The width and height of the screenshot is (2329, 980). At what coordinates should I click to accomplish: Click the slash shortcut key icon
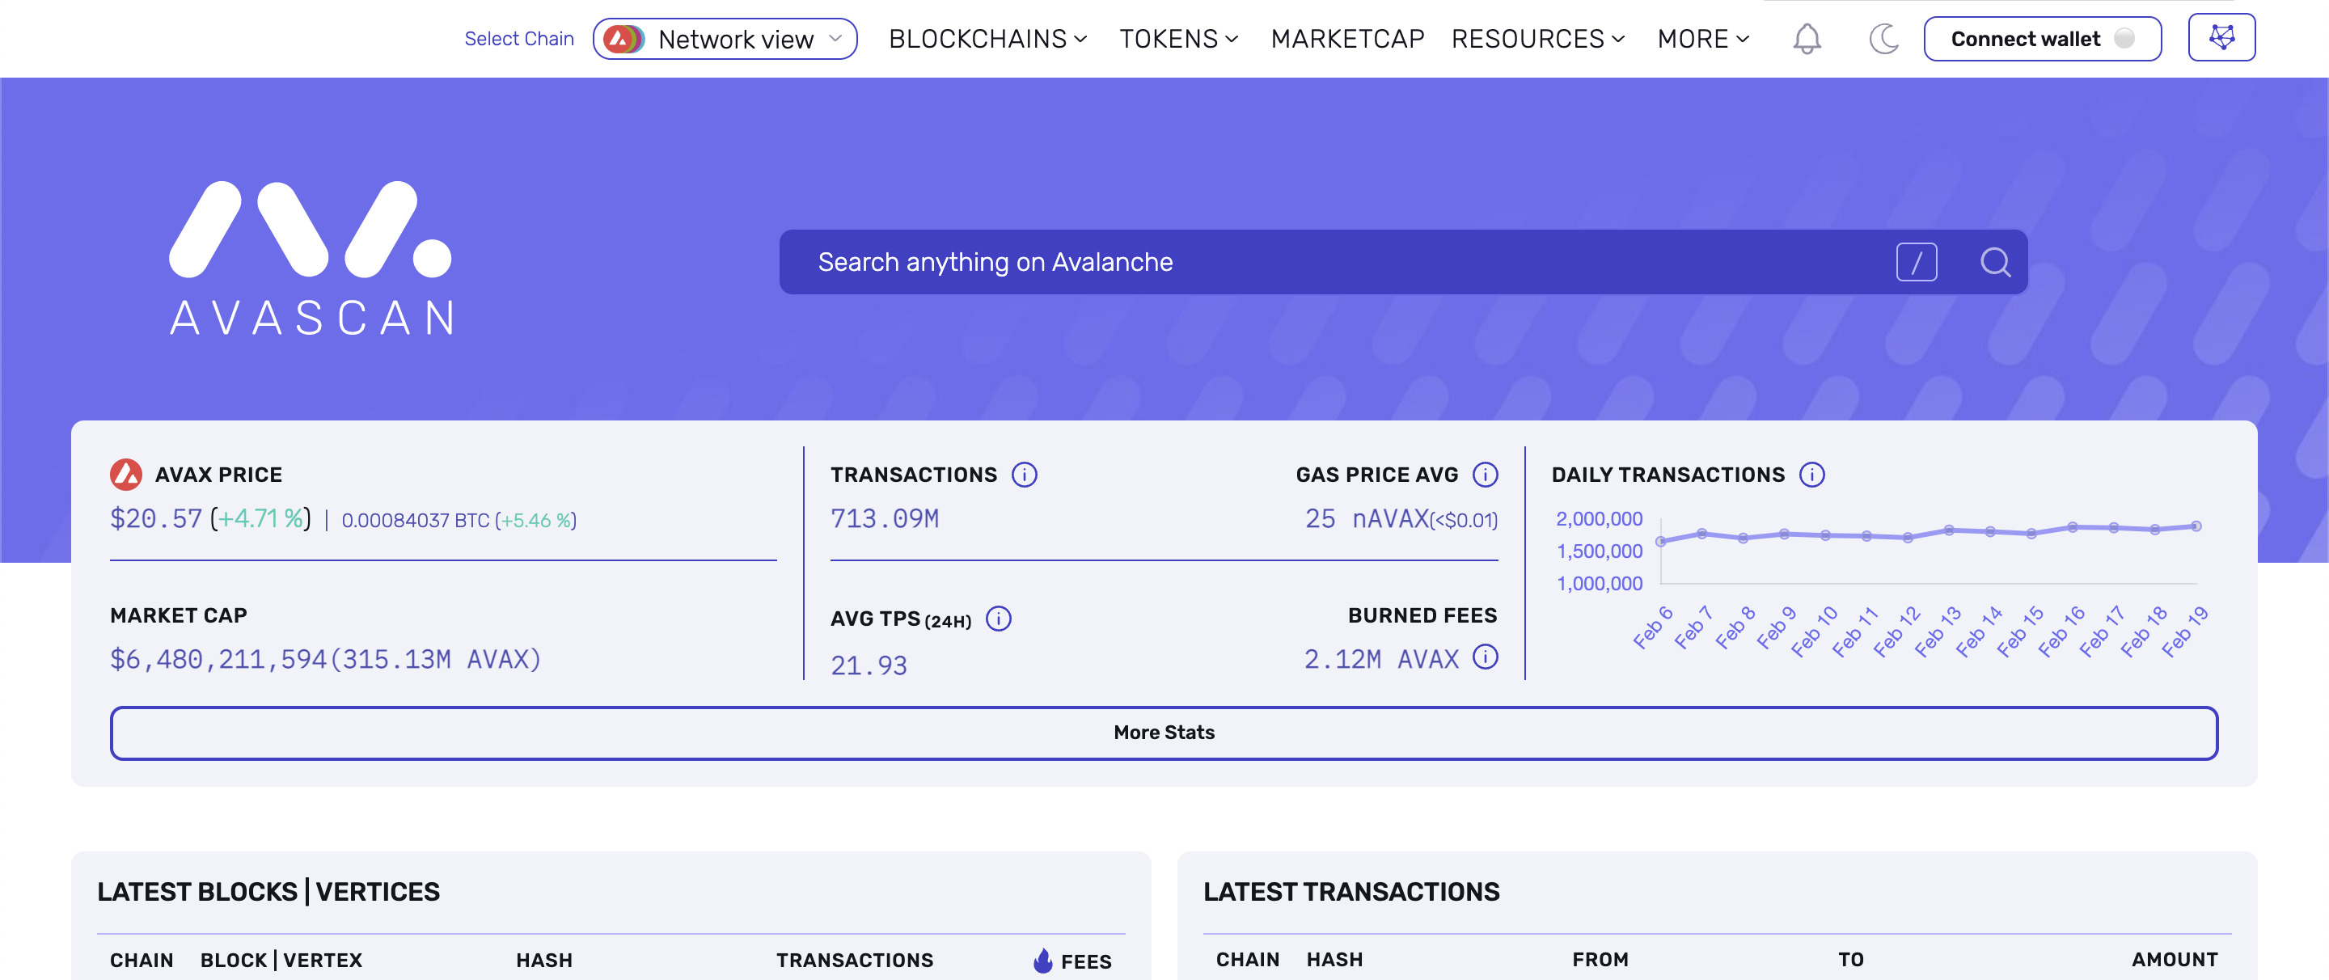click(1916, 262)
